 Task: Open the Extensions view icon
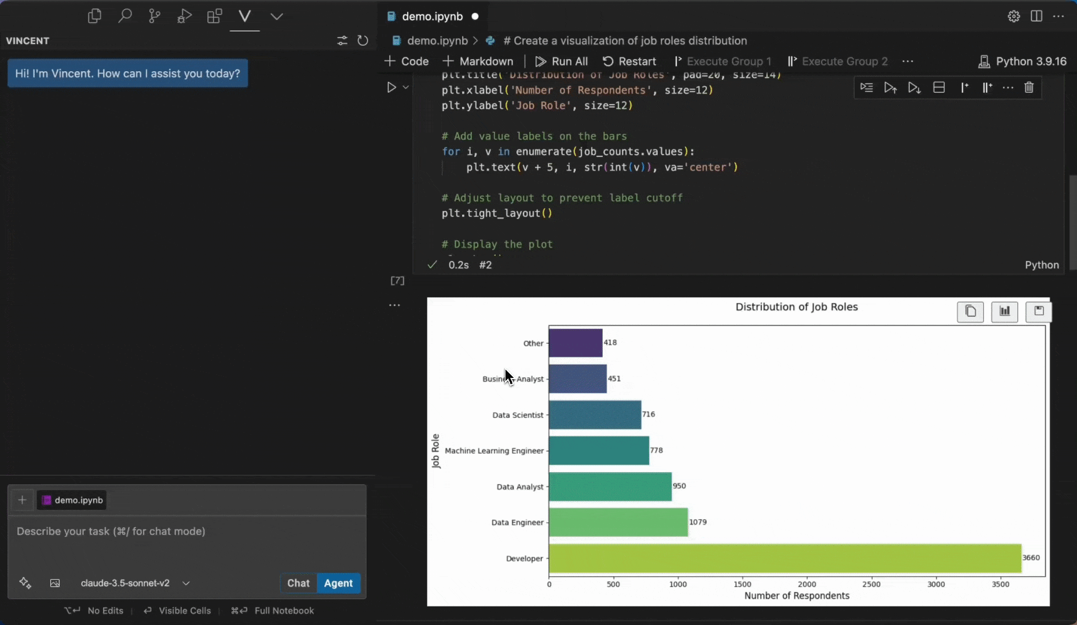[215, 16]
